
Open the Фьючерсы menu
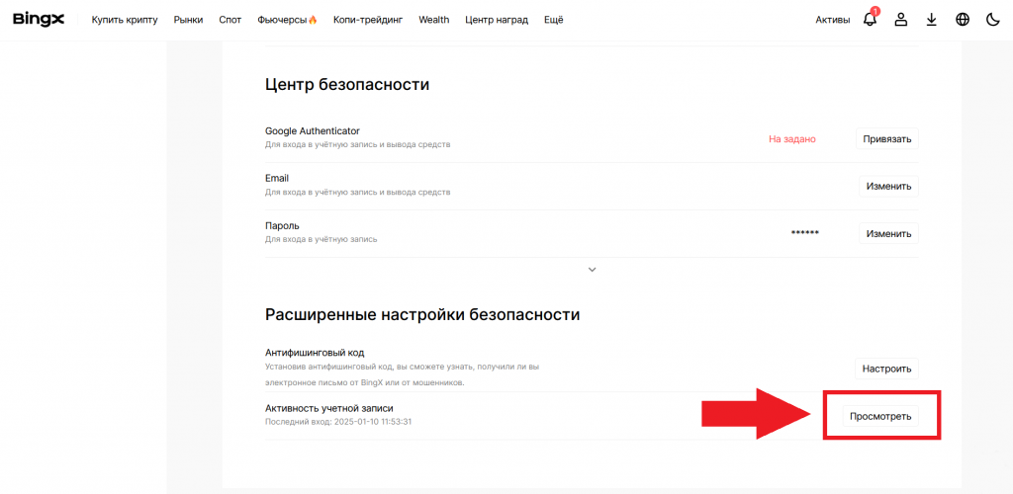[x=288, y=20]
